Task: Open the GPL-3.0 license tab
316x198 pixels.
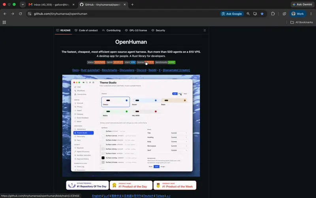Action: tap(136, 30)
